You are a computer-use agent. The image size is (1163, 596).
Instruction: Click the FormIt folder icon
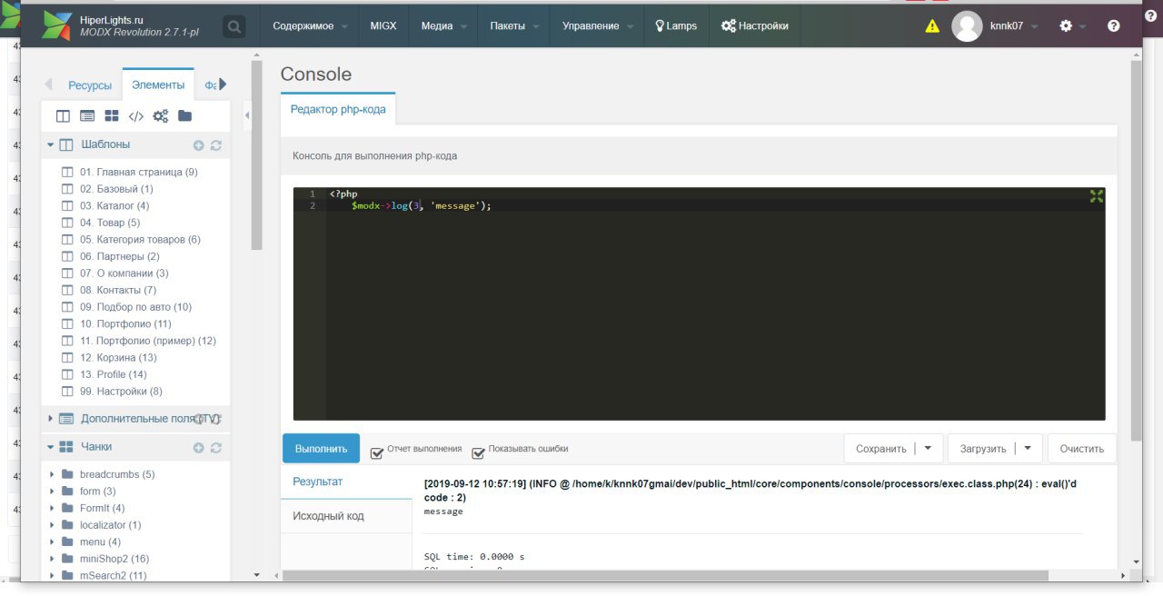tap(67, 508)
